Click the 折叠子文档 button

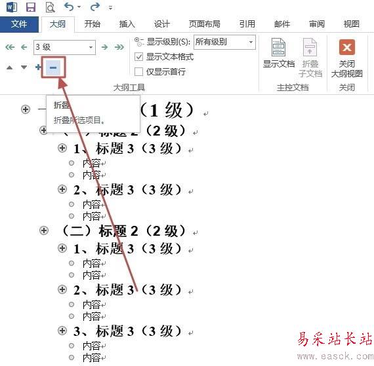click(x=310, y=58)
